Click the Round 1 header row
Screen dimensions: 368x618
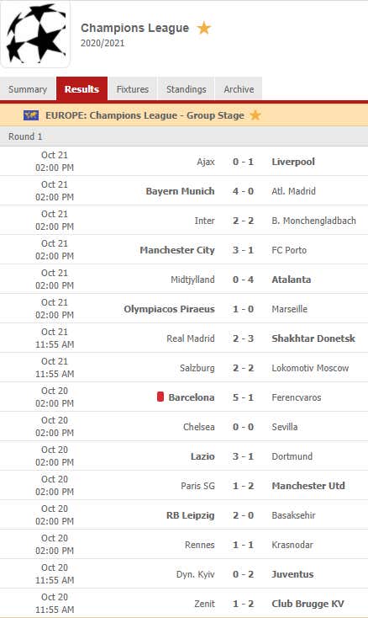(x=184, y=136)
